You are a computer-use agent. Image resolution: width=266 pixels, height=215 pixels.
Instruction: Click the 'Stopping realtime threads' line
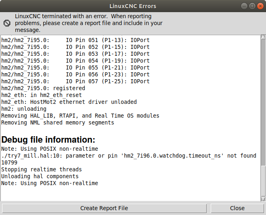tap(42, 169)
